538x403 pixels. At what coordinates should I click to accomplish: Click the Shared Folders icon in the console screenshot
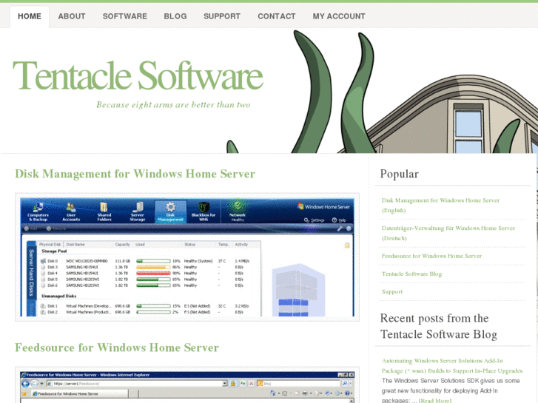[x=104, y=211]
